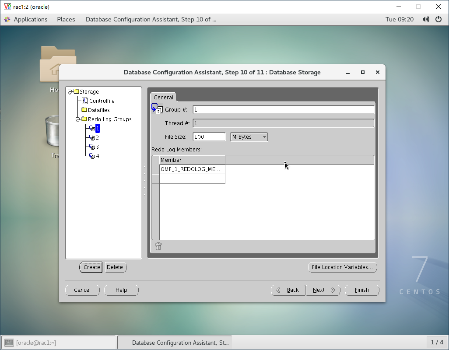Click the Help button

tap(121, 290)
